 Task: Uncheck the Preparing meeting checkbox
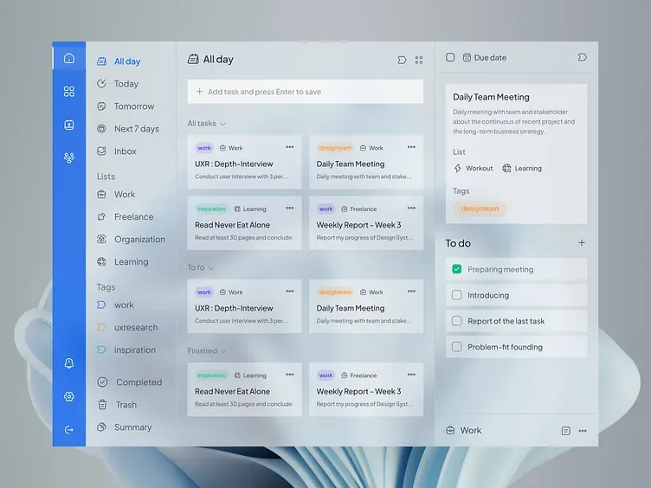point(457,269)
